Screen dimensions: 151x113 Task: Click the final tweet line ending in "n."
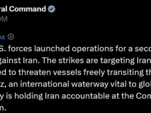point(3,108)
